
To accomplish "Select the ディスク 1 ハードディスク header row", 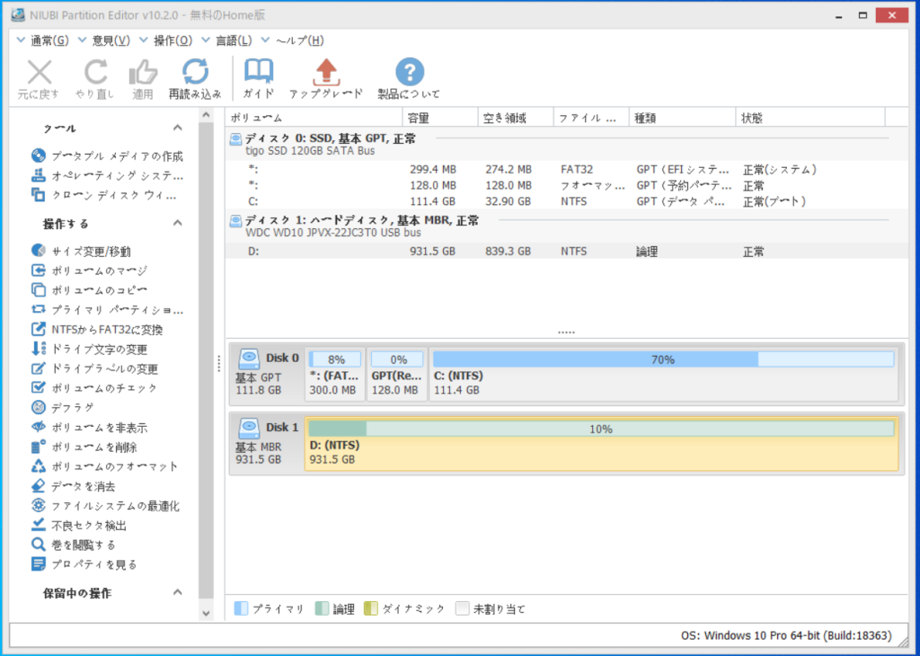I will 566,226.
